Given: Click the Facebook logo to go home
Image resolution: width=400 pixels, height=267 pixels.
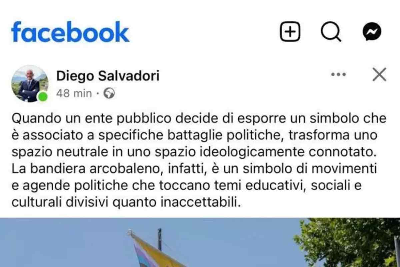Looking at the screenshot, I should click(70, 31).
